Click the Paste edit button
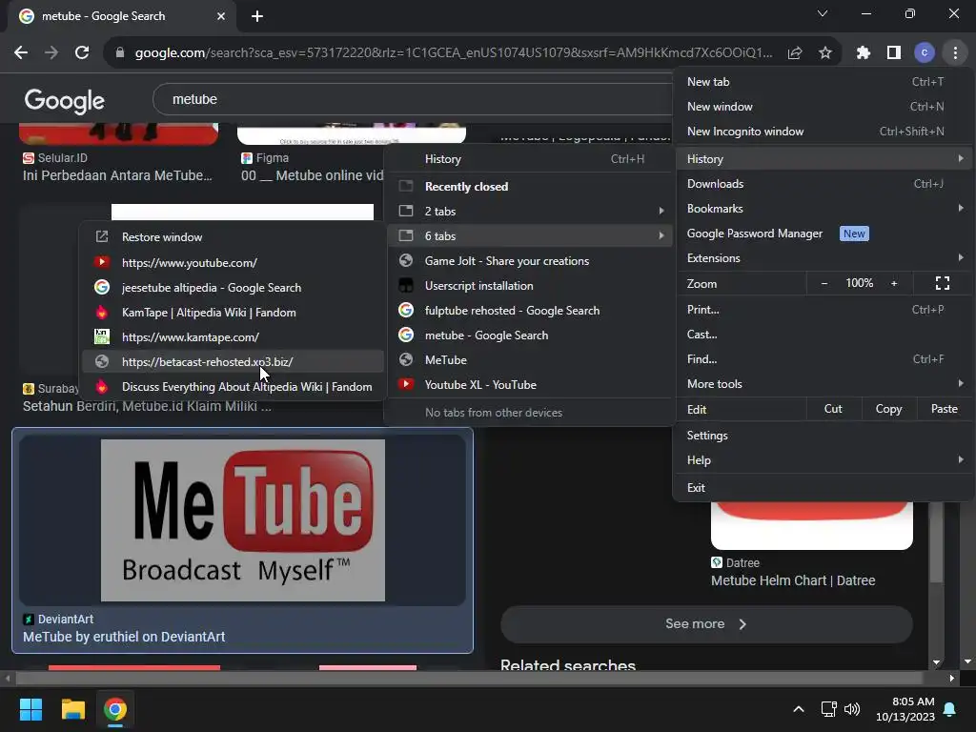Screen dimensions: 976x732 tap(945, 409)
